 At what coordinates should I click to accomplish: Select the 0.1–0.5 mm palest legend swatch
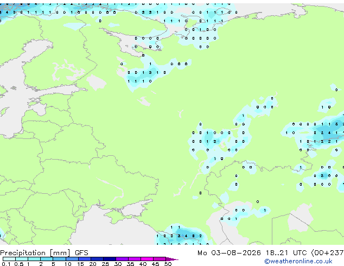coord(9,259)
